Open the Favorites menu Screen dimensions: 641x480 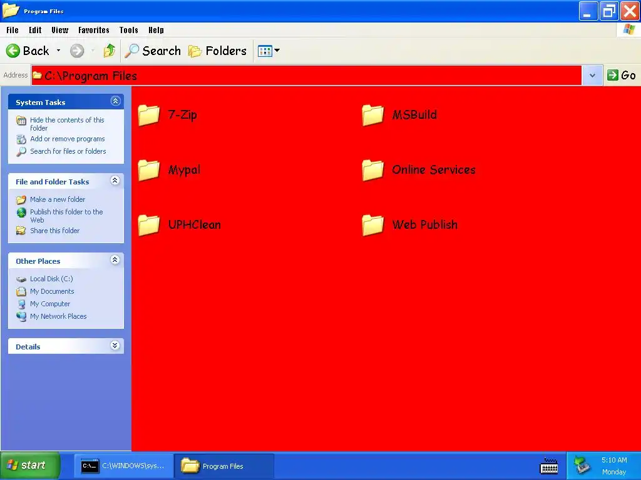point(94,30)
